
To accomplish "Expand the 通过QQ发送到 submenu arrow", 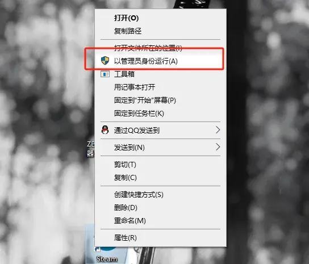I will point(218,130).
